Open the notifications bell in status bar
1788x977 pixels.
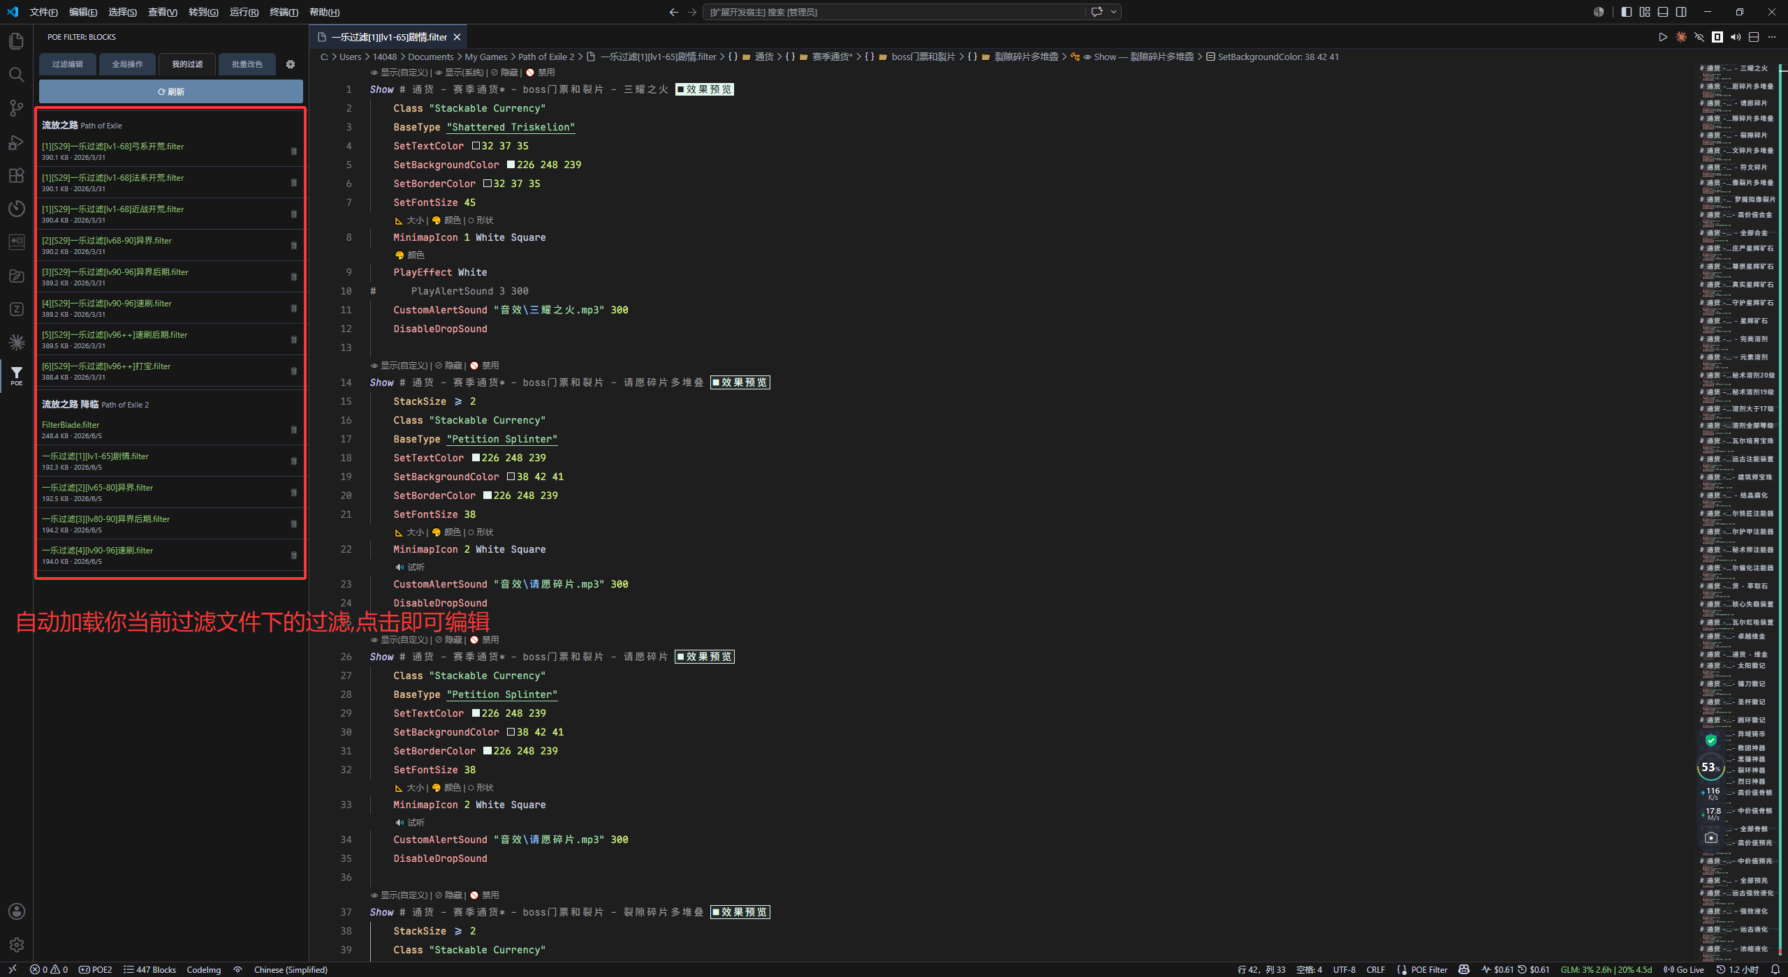click(x=1775, y=969)
